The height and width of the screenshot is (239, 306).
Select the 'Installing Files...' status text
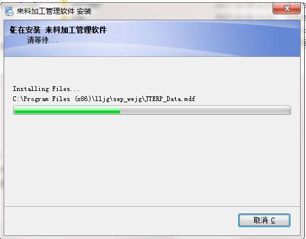coord(46,89)
